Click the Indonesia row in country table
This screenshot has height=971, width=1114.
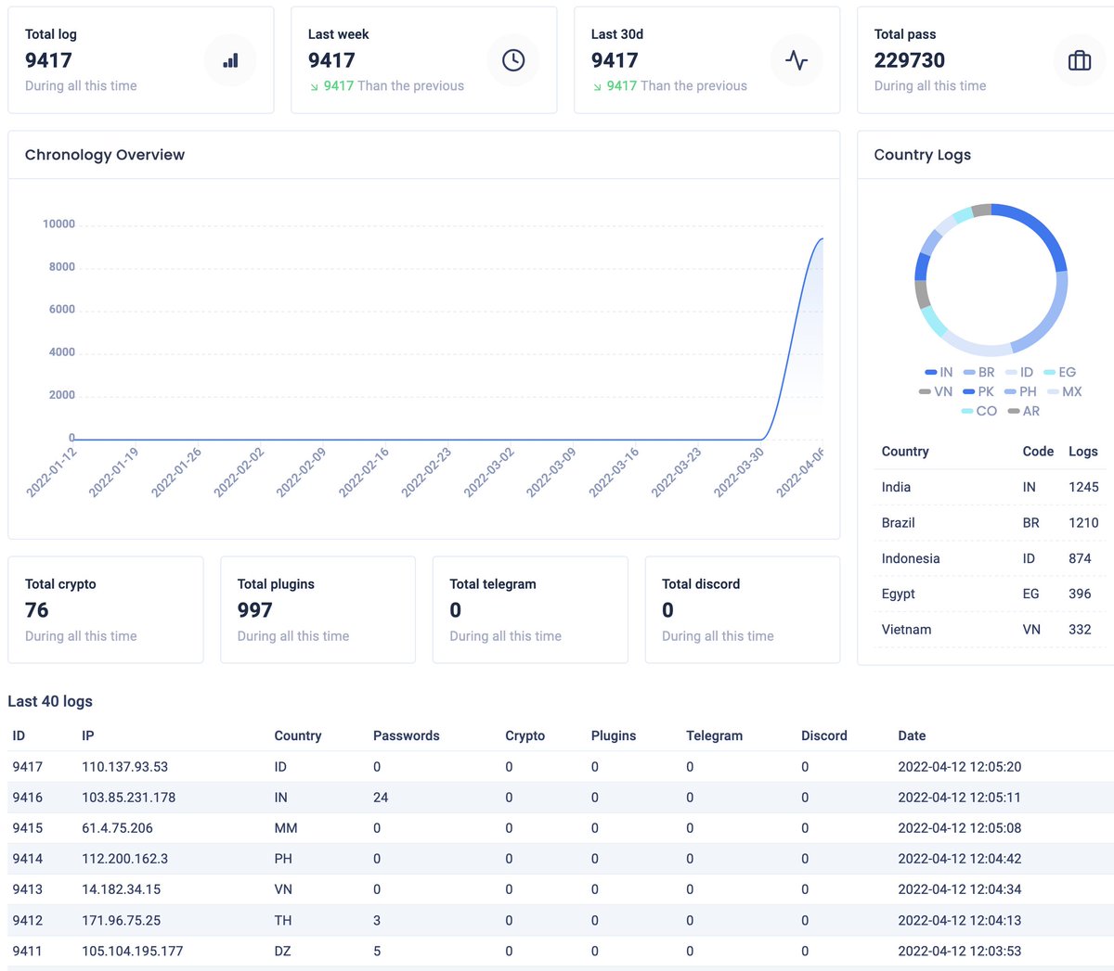990,558
